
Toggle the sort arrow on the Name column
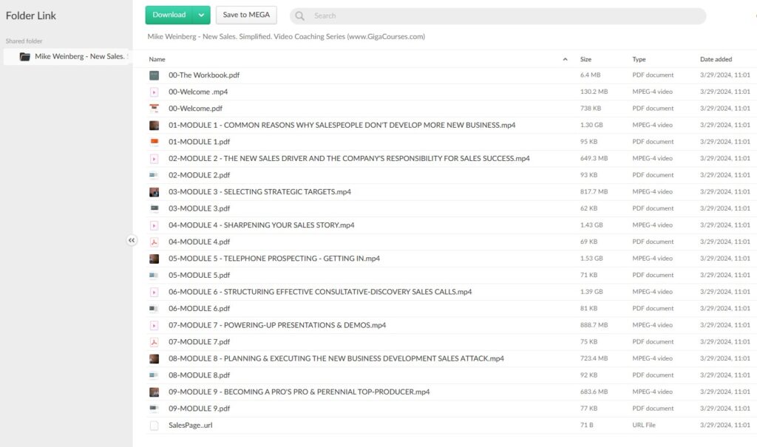tap(565, 59)
